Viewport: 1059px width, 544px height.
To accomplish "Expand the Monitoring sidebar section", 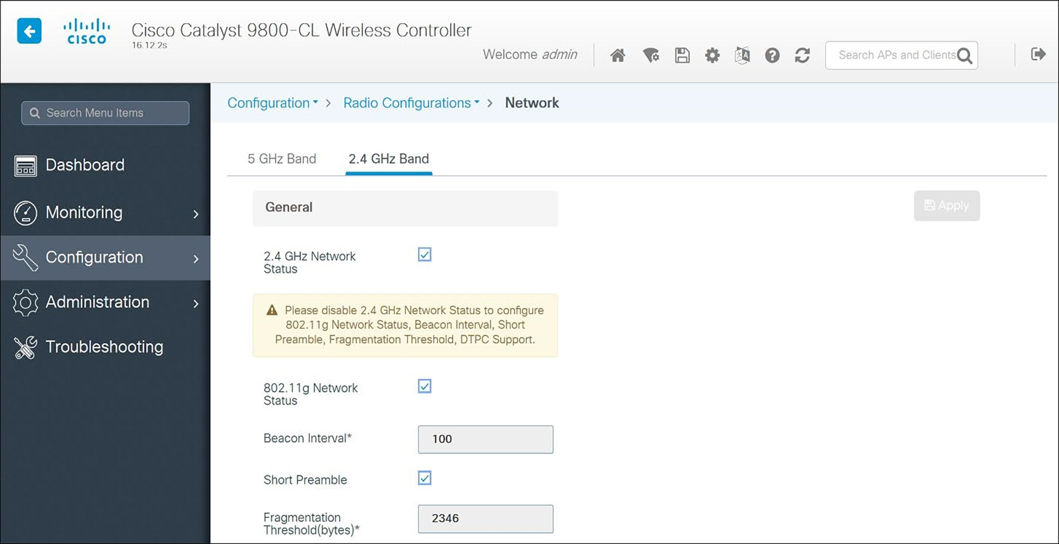I will click(x=83, y=213).
